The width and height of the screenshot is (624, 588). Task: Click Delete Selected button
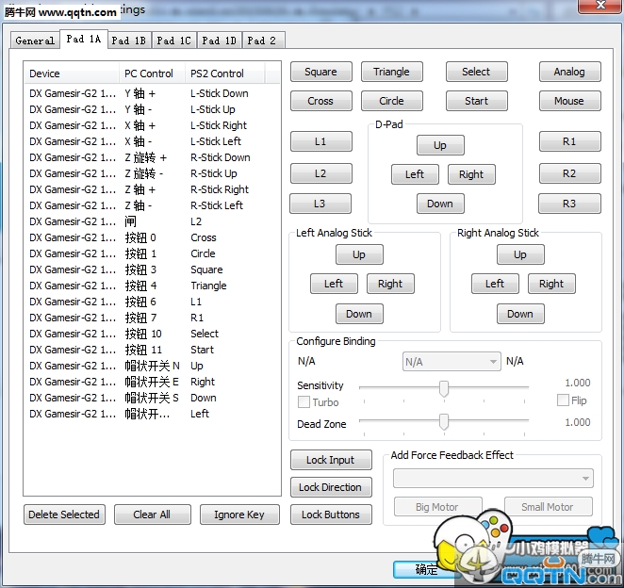64,514
